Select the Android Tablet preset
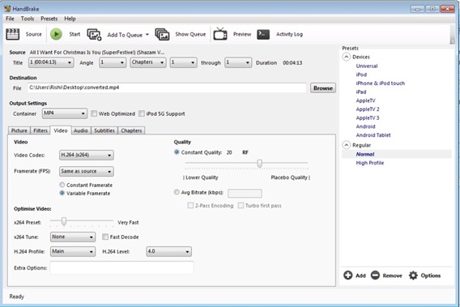 [x=373, y=135]
